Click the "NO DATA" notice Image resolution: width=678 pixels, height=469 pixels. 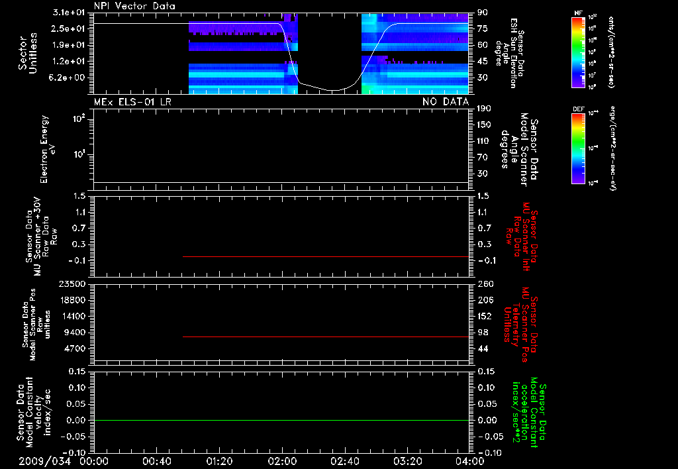tap(446, 101)
